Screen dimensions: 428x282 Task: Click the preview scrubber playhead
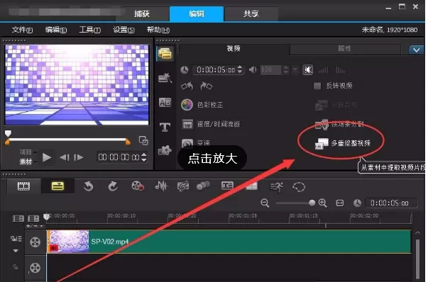coord(9,133)
